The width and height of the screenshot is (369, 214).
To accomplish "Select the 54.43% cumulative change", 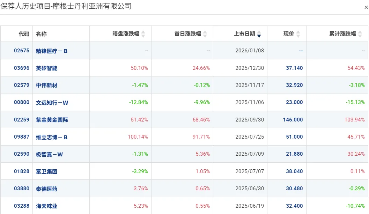I will coord(356,68).
